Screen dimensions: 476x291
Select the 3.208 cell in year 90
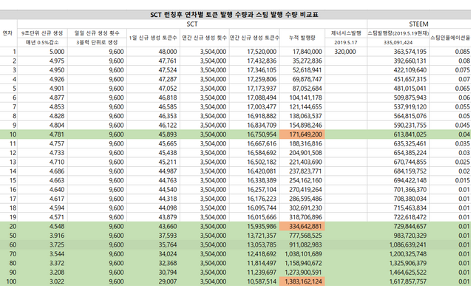(x=57, y=273)
